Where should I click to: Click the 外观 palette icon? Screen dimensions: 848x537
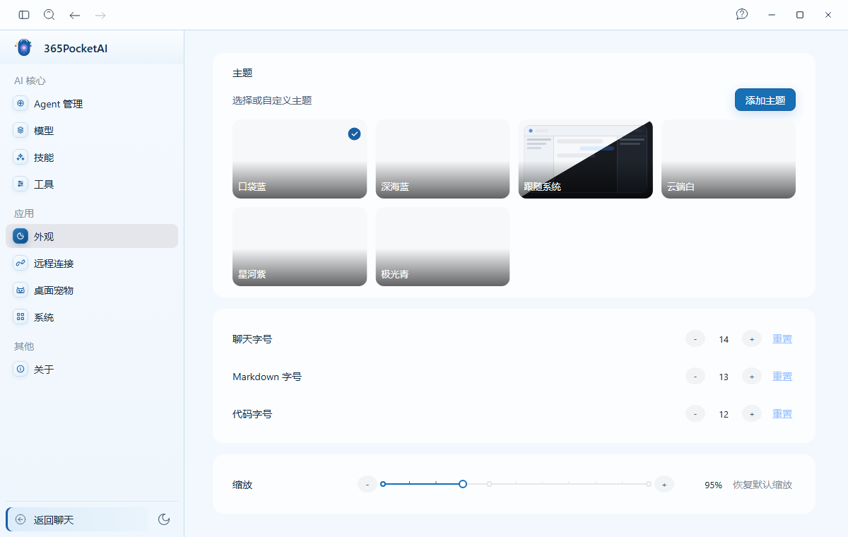tap(20, 237)
